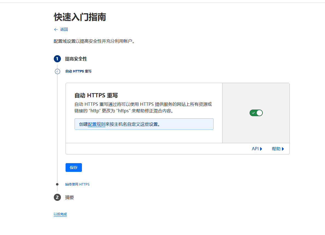The height and width of the screenshot is (235, 325).
Task: Click the step 1 circle beside 提高安全性
Action: pos(57,58)
